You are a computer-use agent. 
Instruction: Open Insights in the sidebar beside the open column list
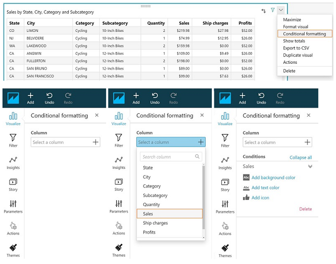coord(119,163)
